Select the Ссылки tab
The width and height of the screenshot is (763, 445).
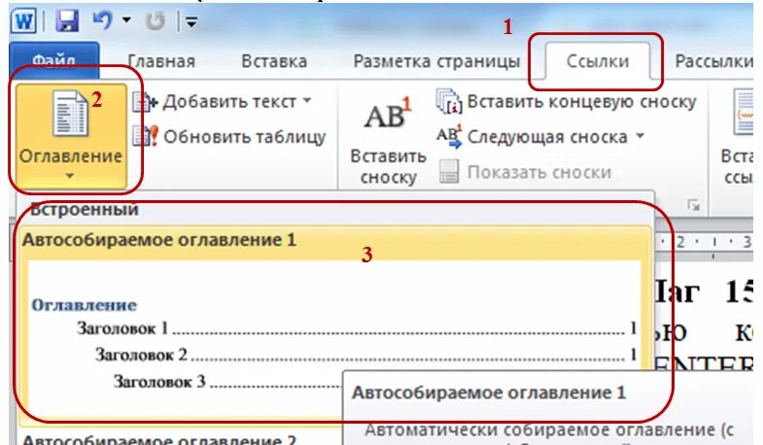tap(598, 61)
